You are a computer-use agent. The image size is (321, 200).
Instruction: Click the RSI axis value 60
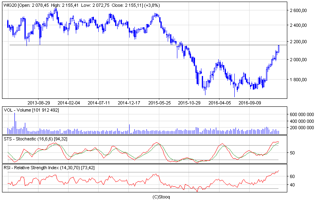click(293, 176)
